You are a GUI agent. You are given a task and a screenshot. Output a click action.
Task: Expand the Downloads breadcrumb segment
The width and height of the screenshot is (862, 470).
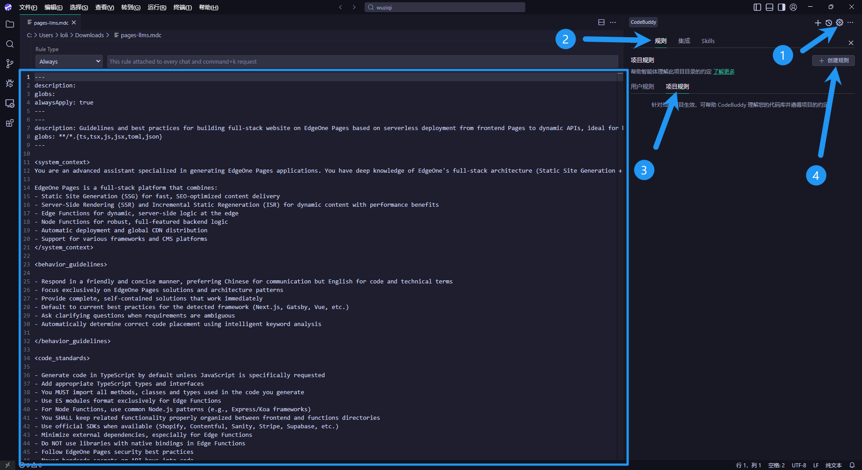89,35
